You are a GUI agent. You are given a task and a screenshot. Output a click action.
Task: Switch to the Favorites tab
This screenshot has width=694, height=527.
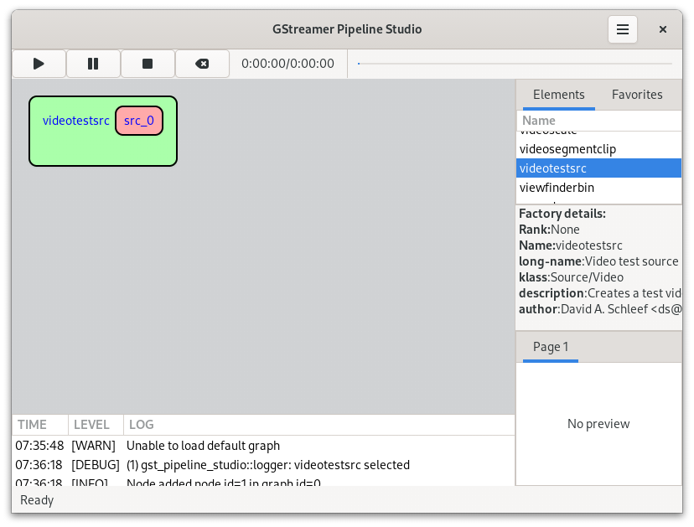[637, 95]
